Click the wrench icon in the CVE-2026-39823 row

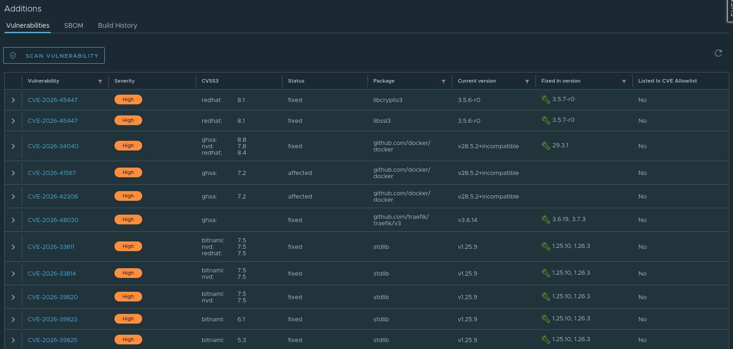click(546, 319)
